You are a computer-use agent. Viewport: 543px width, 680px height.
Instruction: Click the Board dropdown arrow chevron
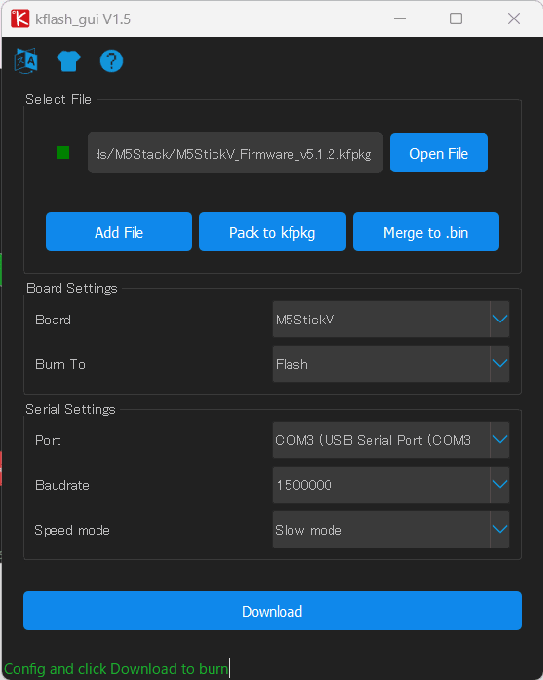click(x=500, y=320)
